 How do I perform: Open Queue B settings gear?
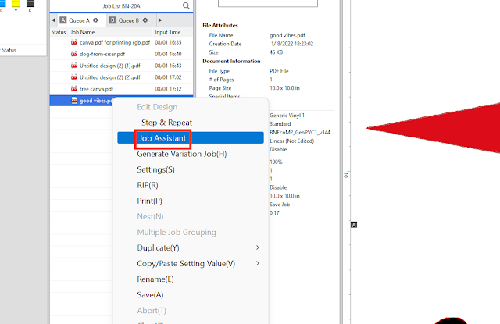pyautogui.click(x=145, y=20)
